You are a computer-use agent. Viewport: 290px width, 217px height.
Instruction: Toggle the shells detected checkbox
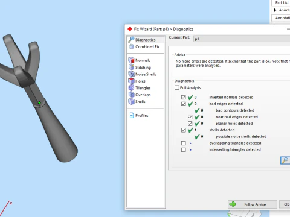183,130
